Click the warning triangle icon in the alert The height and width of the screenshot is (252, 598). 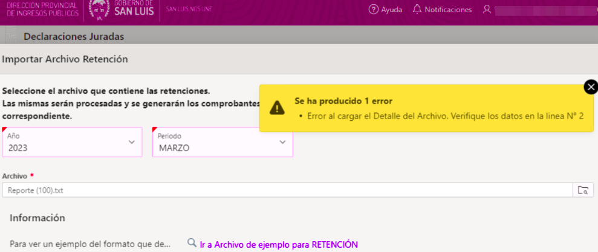(276, 108)
